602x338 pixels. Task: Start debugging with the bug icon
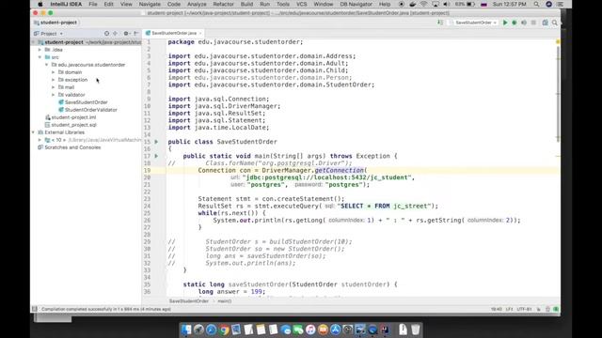coord(515,23)
